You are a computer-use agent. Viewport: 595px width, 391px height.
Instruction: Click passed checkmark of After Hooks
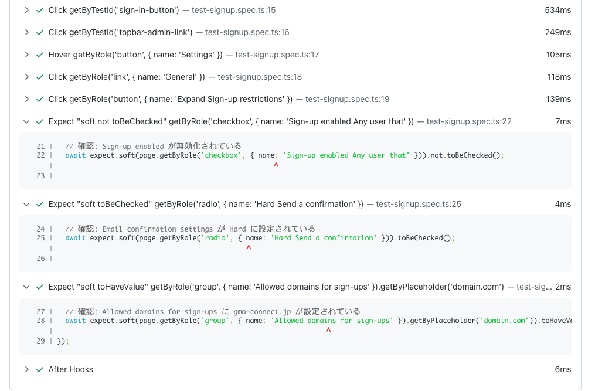[x=40, y=369]
